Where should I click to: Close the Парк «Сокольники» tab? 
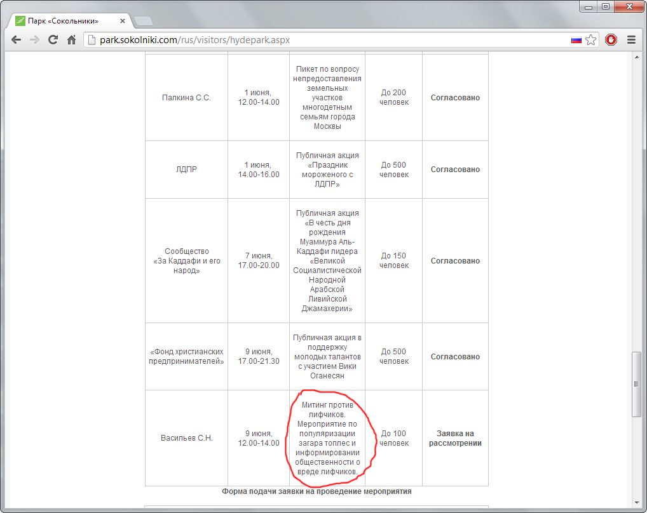tap(123, 21)
